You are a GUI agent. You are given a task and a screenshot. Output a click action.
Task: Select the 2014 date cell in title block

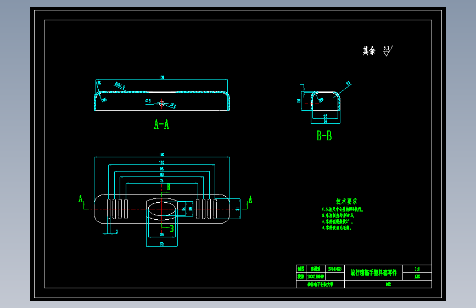click(x=335, y=269)
